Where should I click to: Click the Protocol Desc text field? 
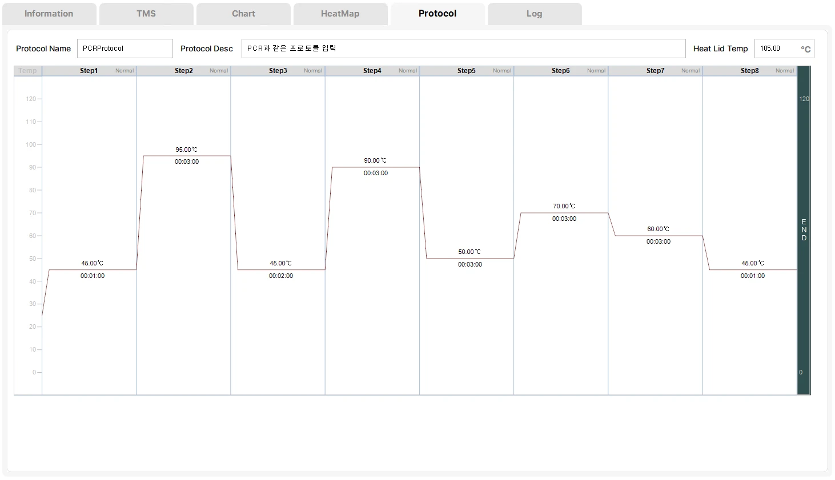[x=463, y=49]
